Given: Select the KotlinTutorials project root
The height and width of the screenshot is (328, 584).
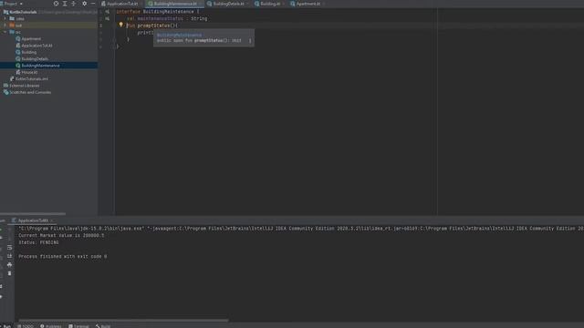Looking at the screenshot, I should pos(23,12).
